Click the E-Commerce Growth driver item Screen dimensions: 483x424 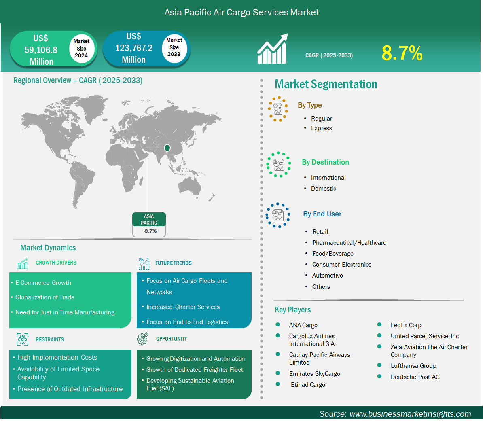tap(43, 283)
